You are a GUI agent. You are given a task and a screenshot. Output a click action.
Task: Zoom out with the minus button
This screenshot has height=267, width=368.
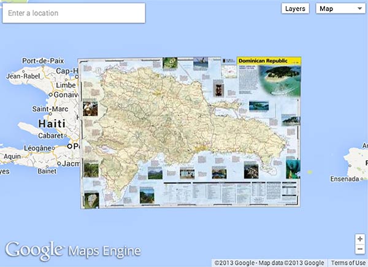click(360, 249)
